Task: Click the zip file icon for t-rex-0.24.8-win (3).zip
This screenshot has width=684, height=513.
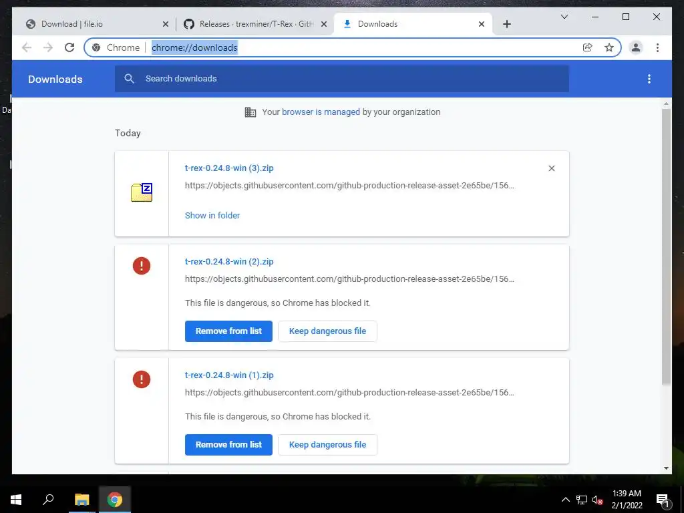Action: tap(142, 192)
